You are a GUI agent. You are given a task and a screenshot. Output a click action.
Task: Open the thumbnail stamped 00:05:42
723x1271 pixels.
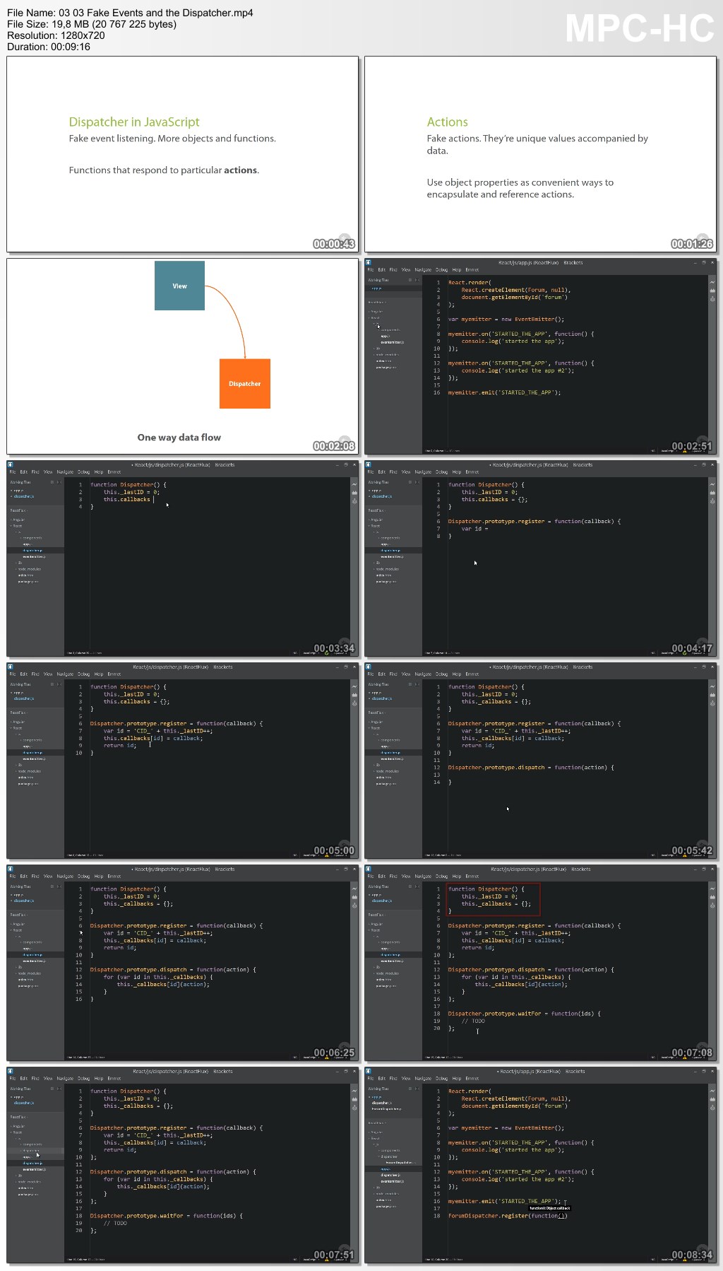point(540,761)
